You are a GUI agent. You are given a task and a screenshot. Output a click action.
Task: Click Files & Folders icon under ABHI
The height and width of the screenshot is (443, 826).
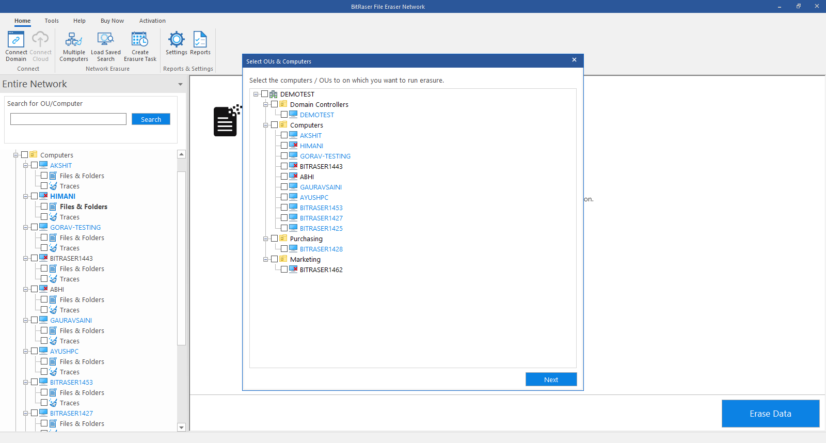[x=53, y=299]
